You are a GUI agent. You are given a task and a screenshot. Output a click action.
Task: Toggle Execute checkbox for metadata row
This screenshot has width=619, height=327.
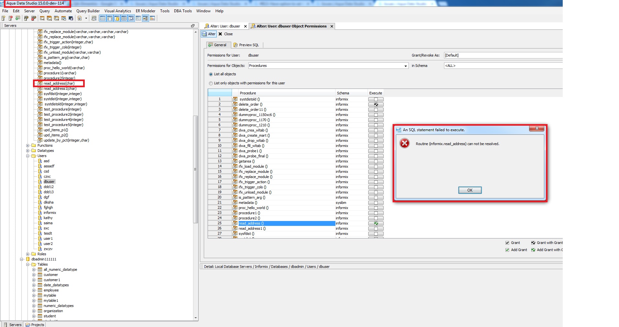(376, 203)
